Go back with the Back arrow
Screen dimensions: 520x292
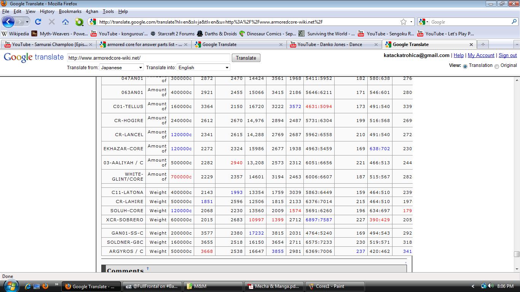8,22
